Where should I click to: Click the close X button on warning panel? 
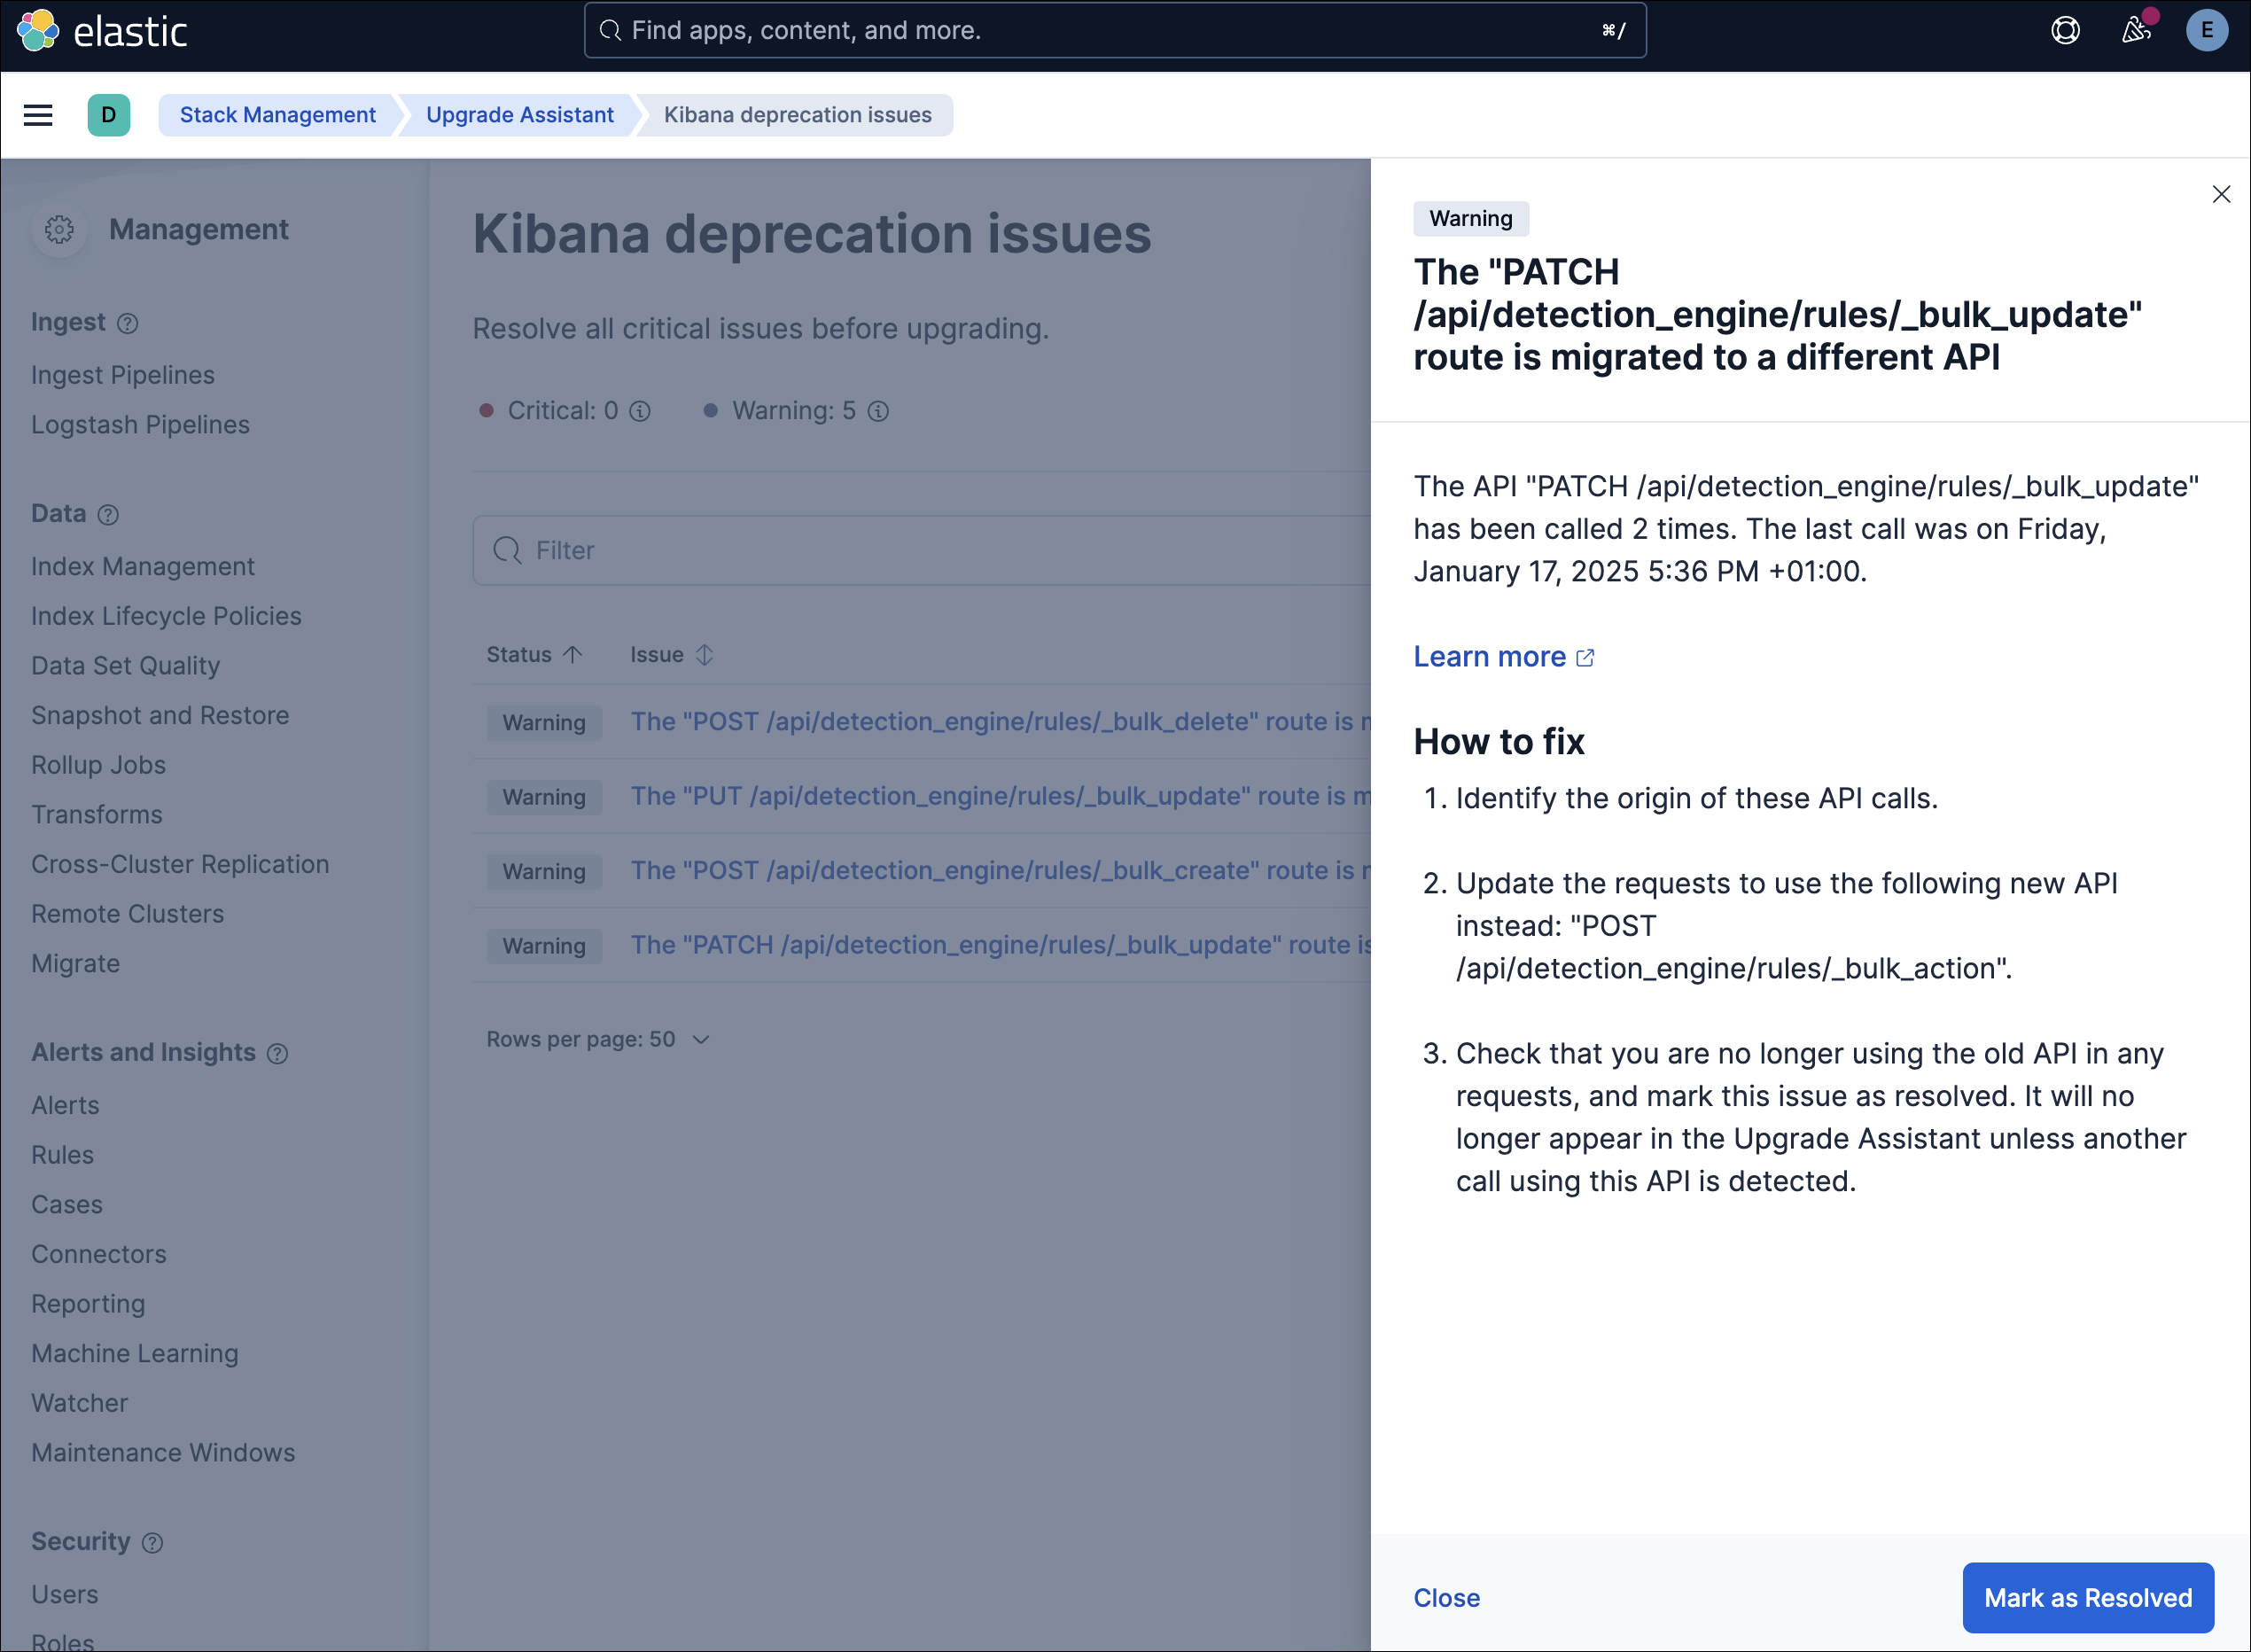click(x=2221, y=194)
